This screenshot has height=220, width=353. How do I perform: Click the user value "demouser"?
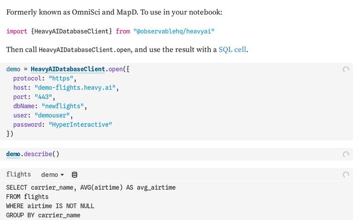click(52, 116)
